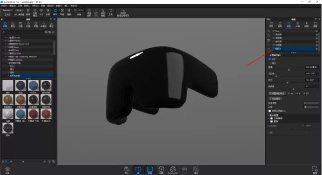This screenshot has height=175, width=322.
Task: Click the Set Camera Focus button
Action: (x=277, y=93)
